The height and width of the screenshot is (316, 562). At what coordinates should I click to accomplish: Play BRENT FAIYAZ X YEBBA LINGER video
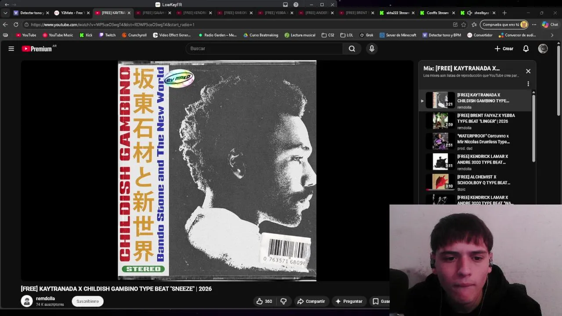pos(475,121)
